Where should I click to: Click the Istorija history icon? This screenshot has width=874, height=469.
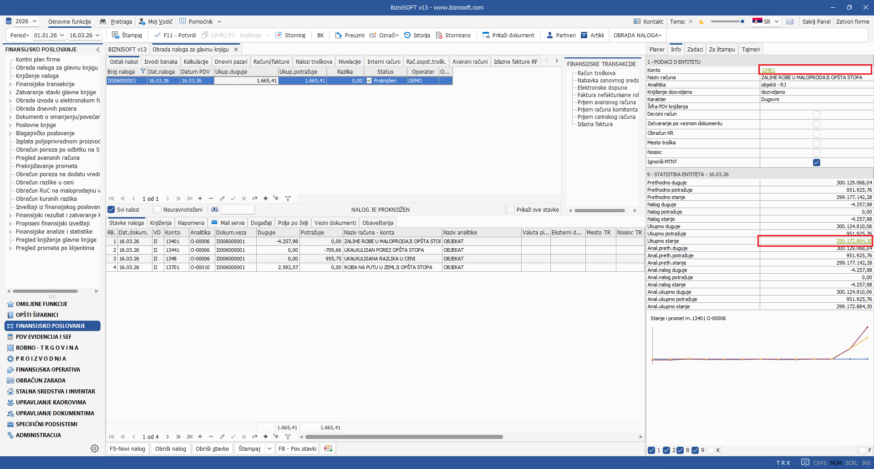click(x=407, y=35)
